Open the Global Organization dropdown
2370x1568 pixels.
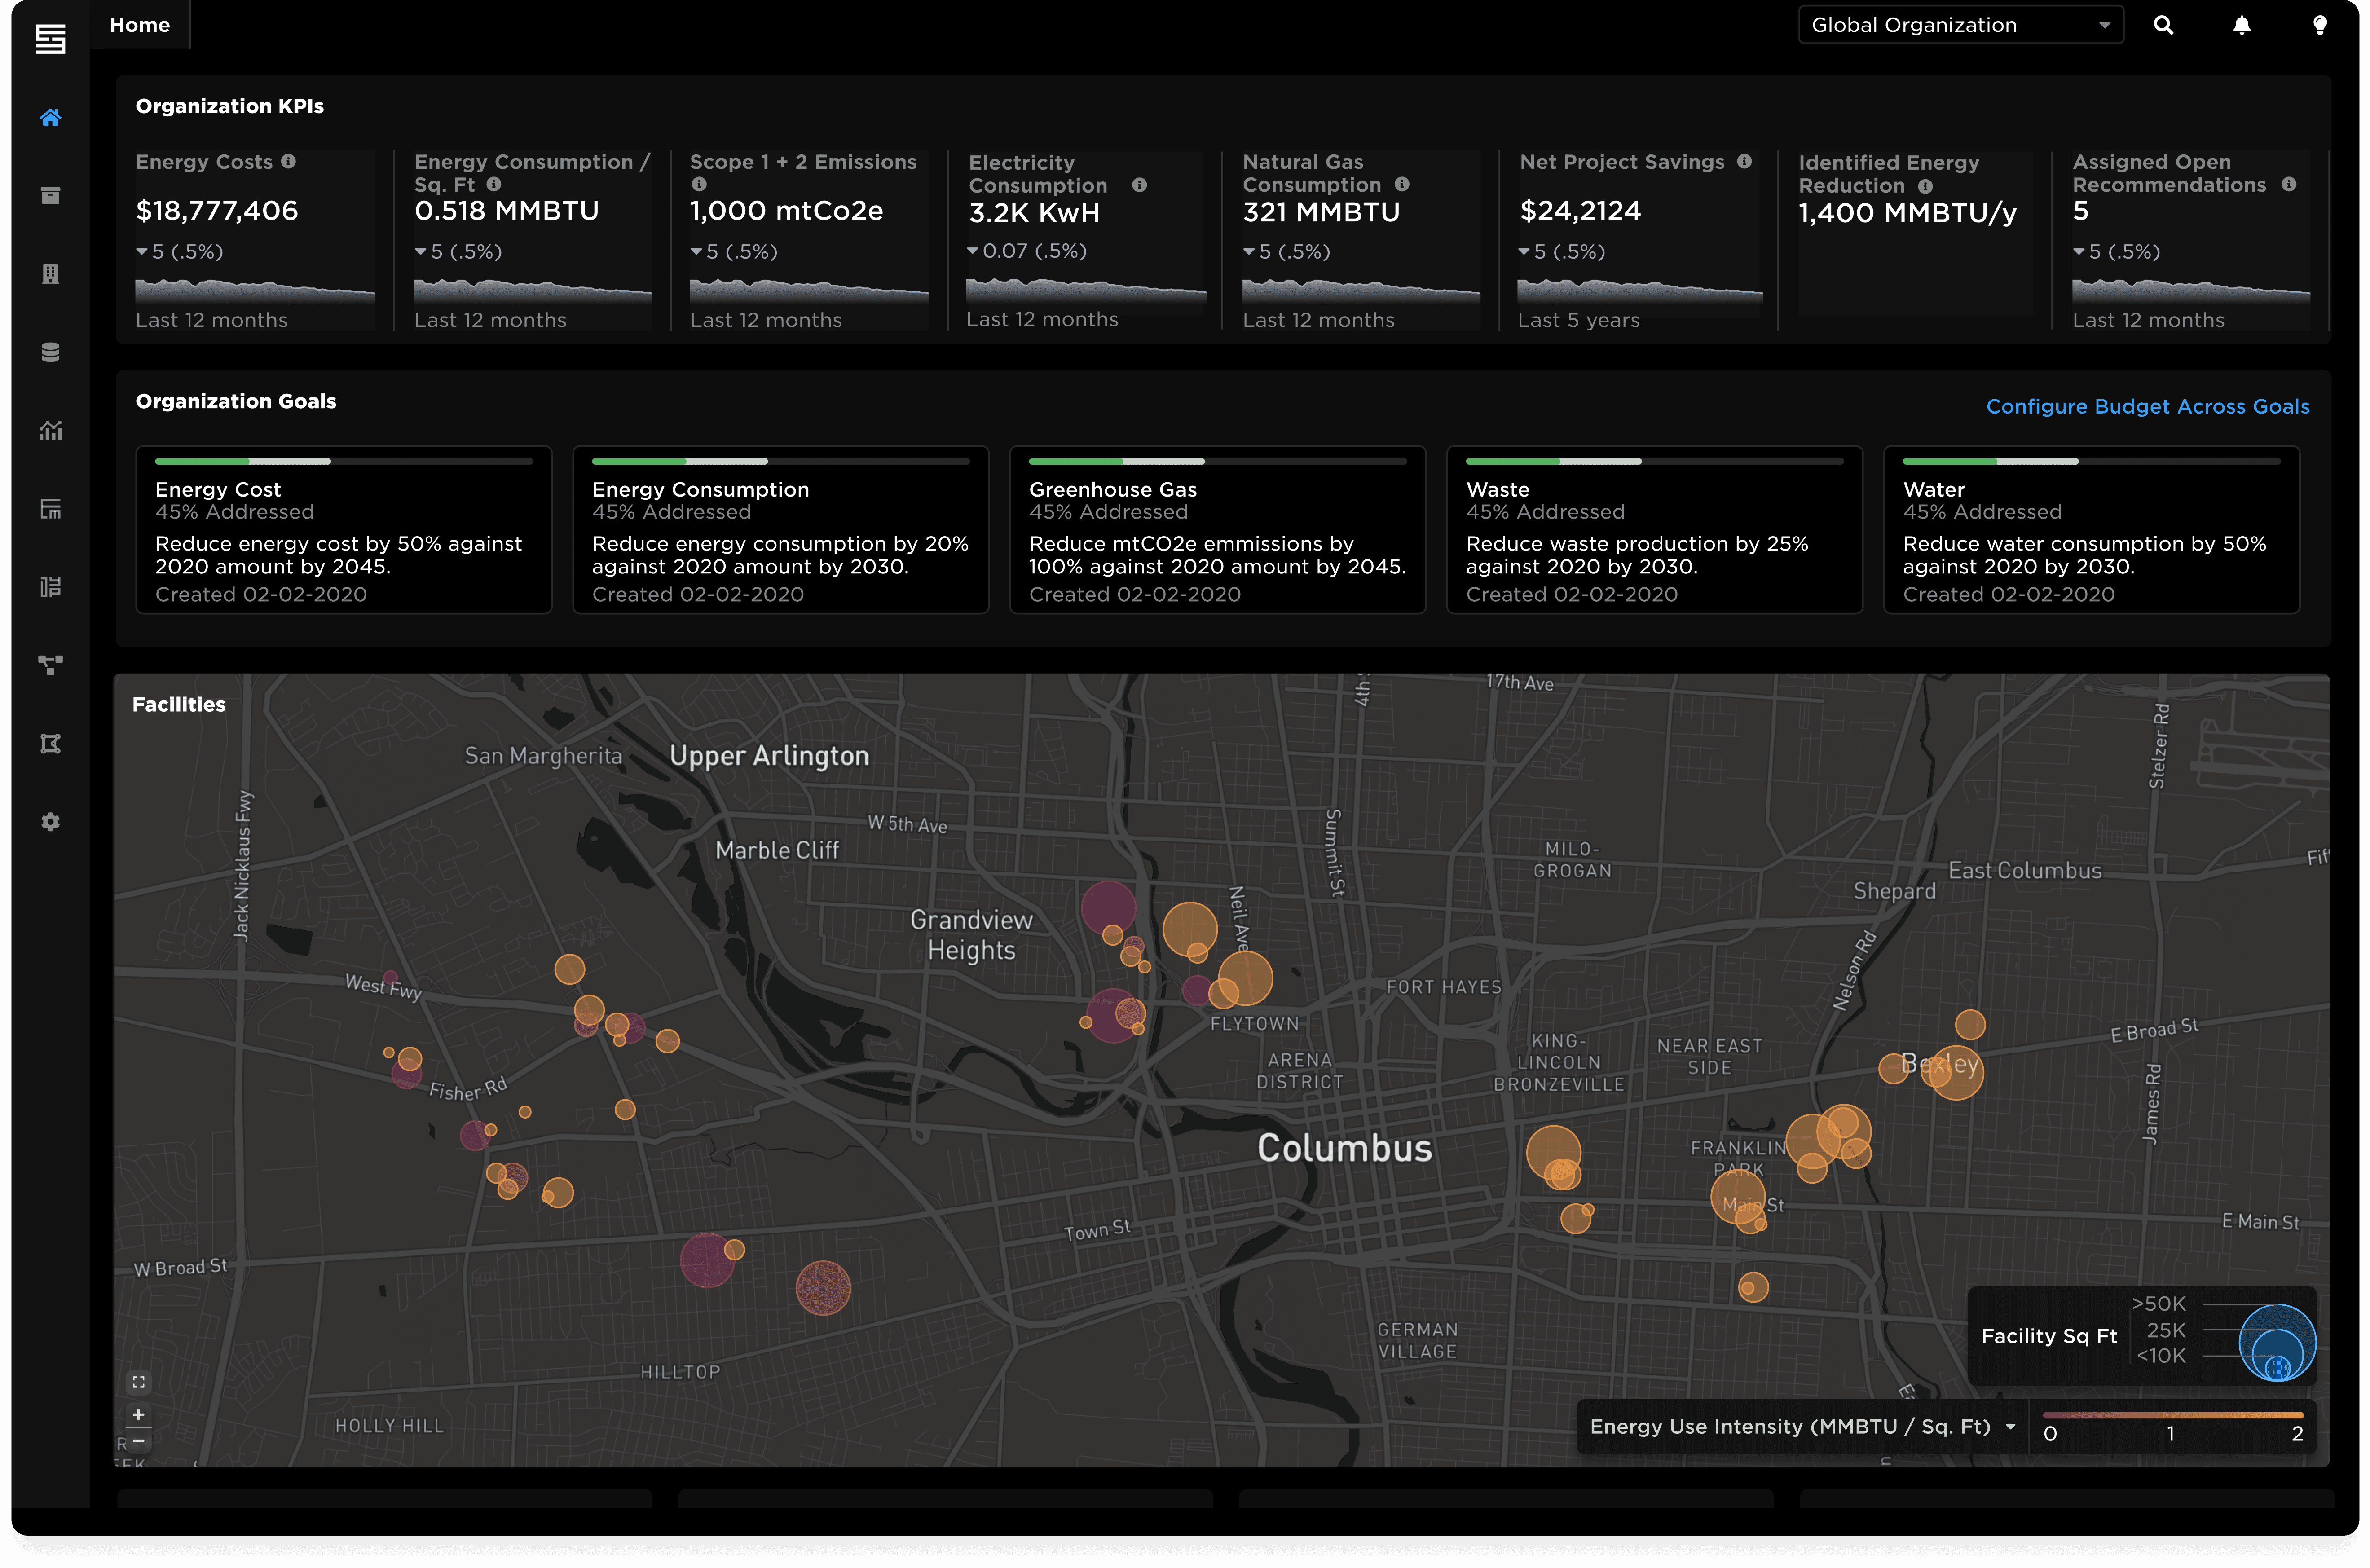1960,25
